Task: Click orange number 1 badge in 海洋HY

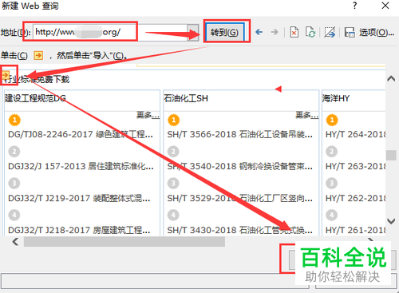Action: [332, 120]
